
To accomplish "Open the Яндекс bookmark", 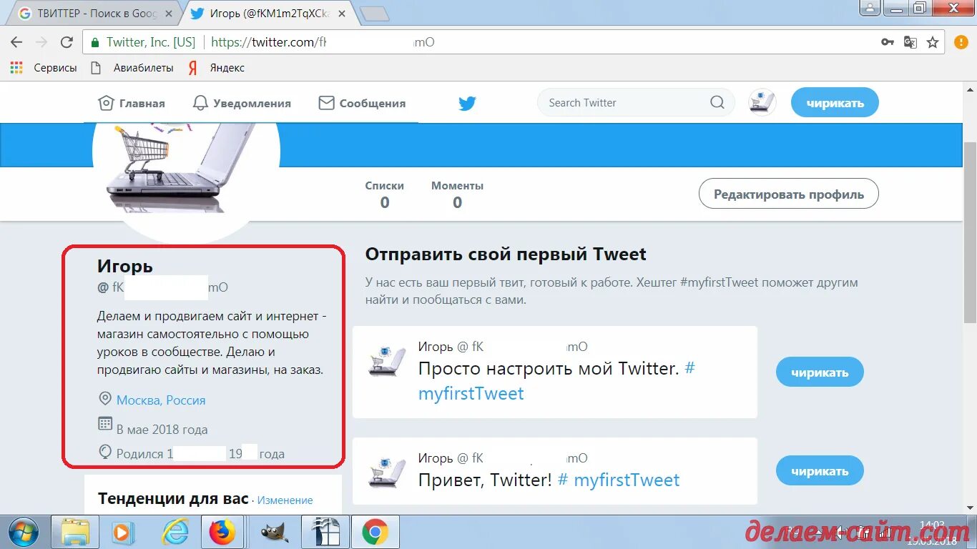I will click(217, 68).
